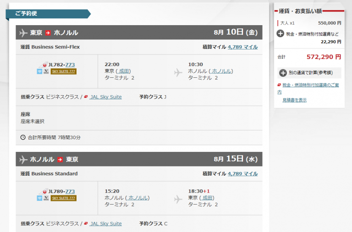Open 成田 departure airport link on outbound flight
Screen dimensions: 352x232
point(123,71)
